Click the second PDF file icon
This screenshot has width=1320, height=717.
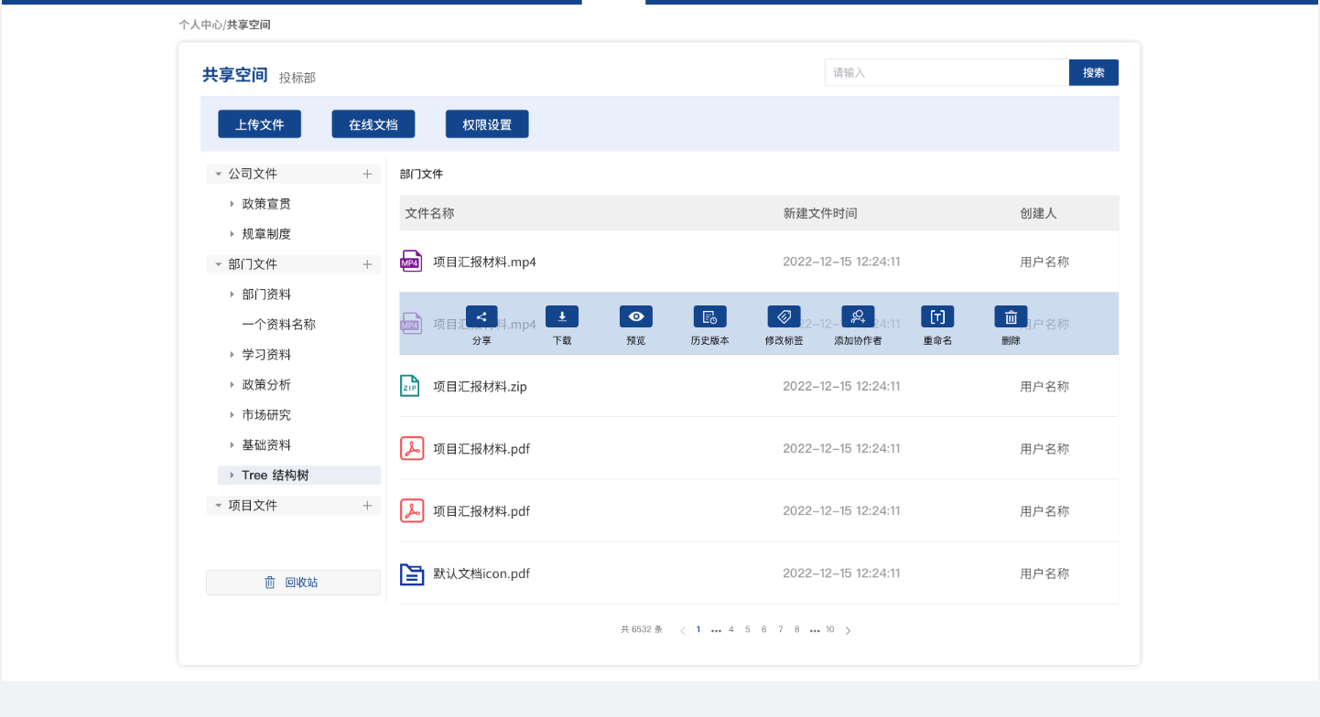click(x=412, y=510)
